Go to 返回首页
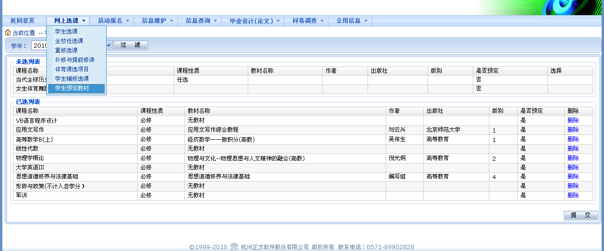 23,21
